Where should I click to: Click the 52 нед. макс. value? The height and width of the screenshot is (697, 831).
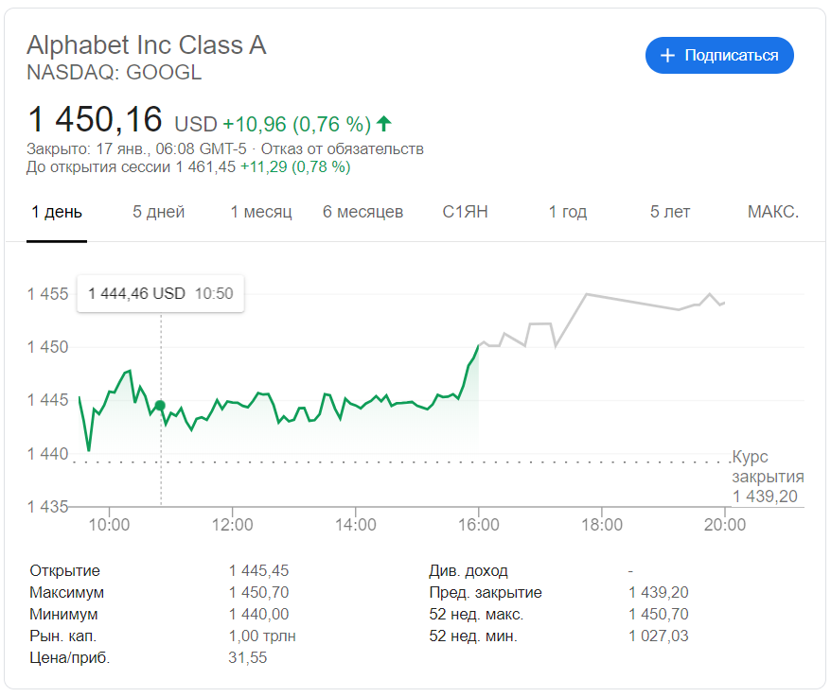(x=658, y=615)
